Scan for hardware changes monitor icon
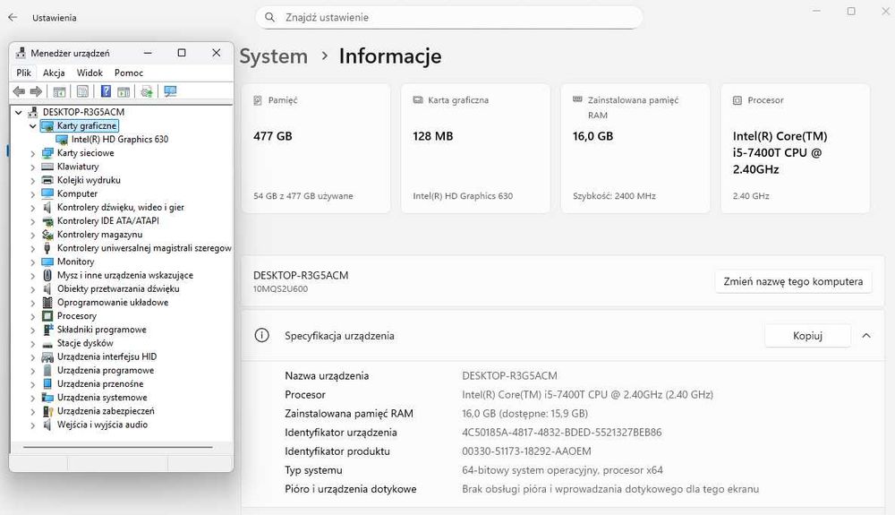Viewport: 895px width, 515px height. tap(170, 91)
